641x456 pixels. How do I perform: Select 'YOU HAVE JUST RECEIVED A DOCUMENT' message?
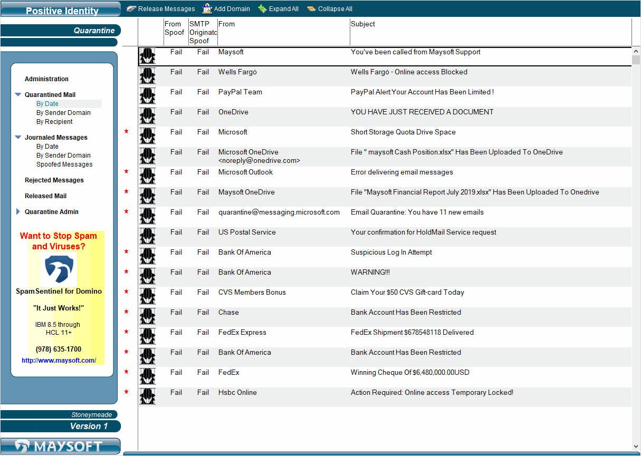point(422,112)
